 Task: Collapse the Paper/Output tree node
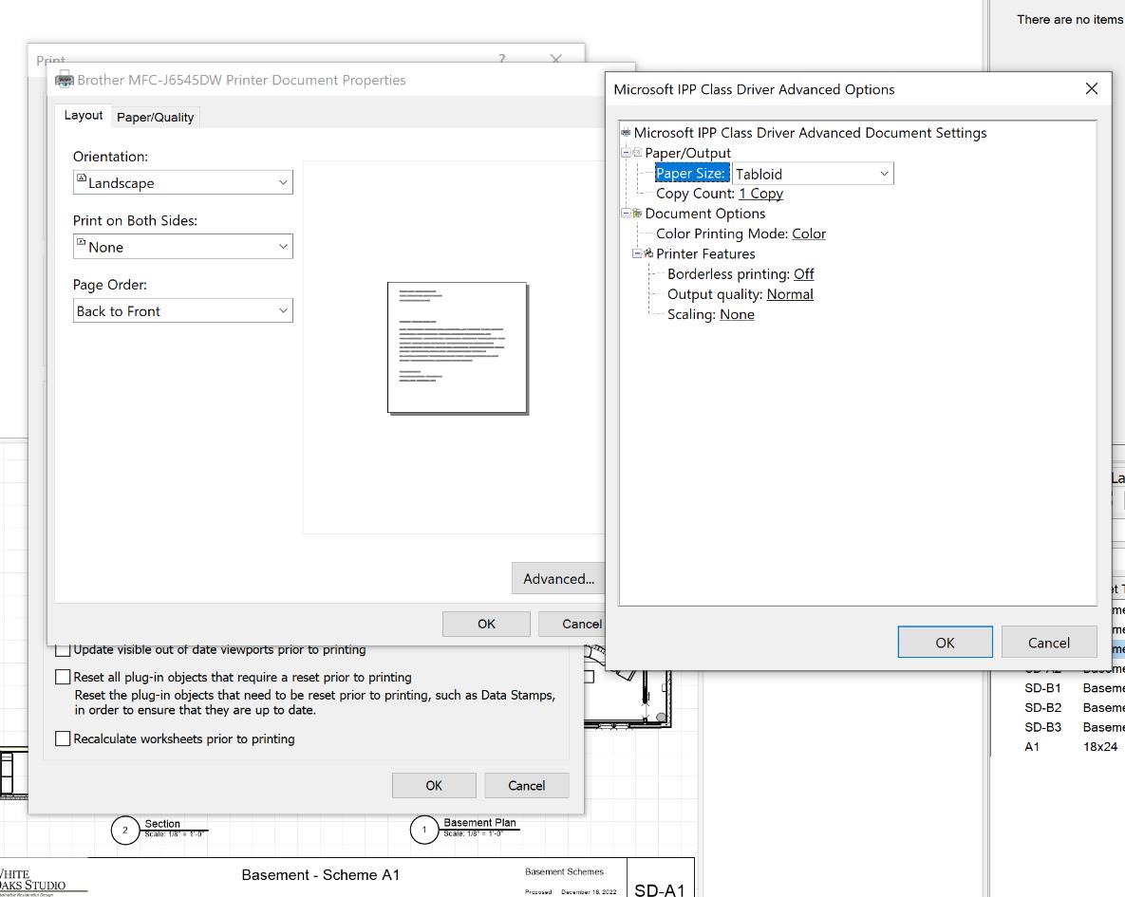tap(626, 153)
